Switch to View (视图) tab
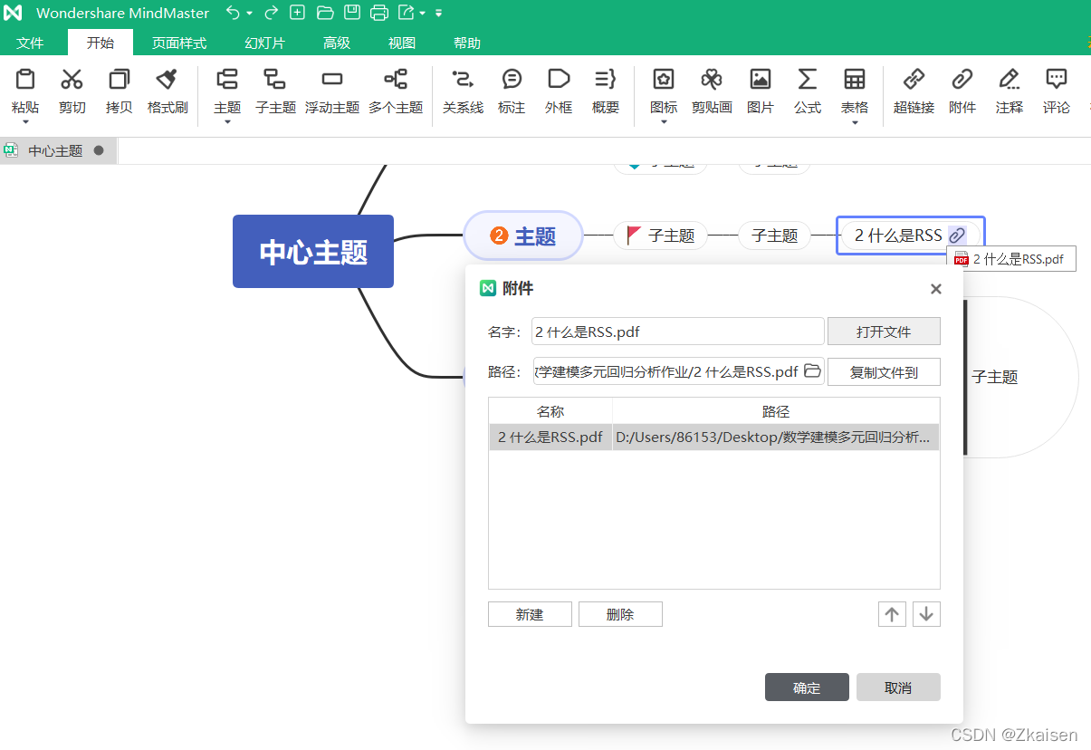Viewport: 1091px width, 750px height. (x=402, y=43)
